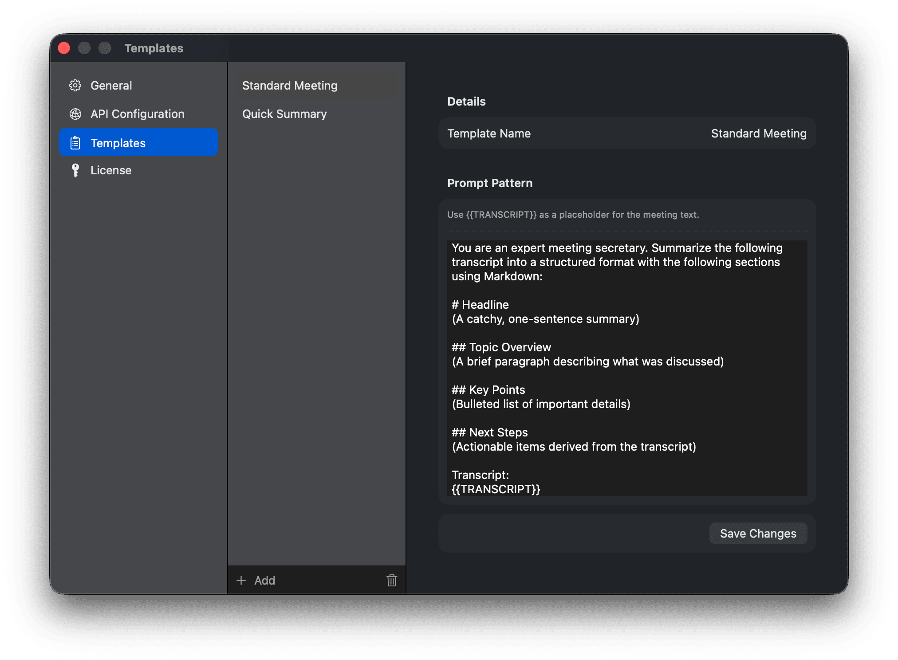This screenshot has width=898, height=660.
Task: Select the Quick Summary template
Action: (x=284, y=114)
